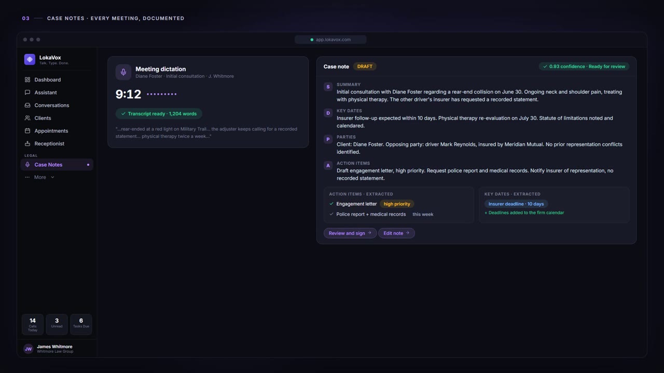Click the P parties section badge
This screenshot has width=664, height=373.
tap(328, 139)
